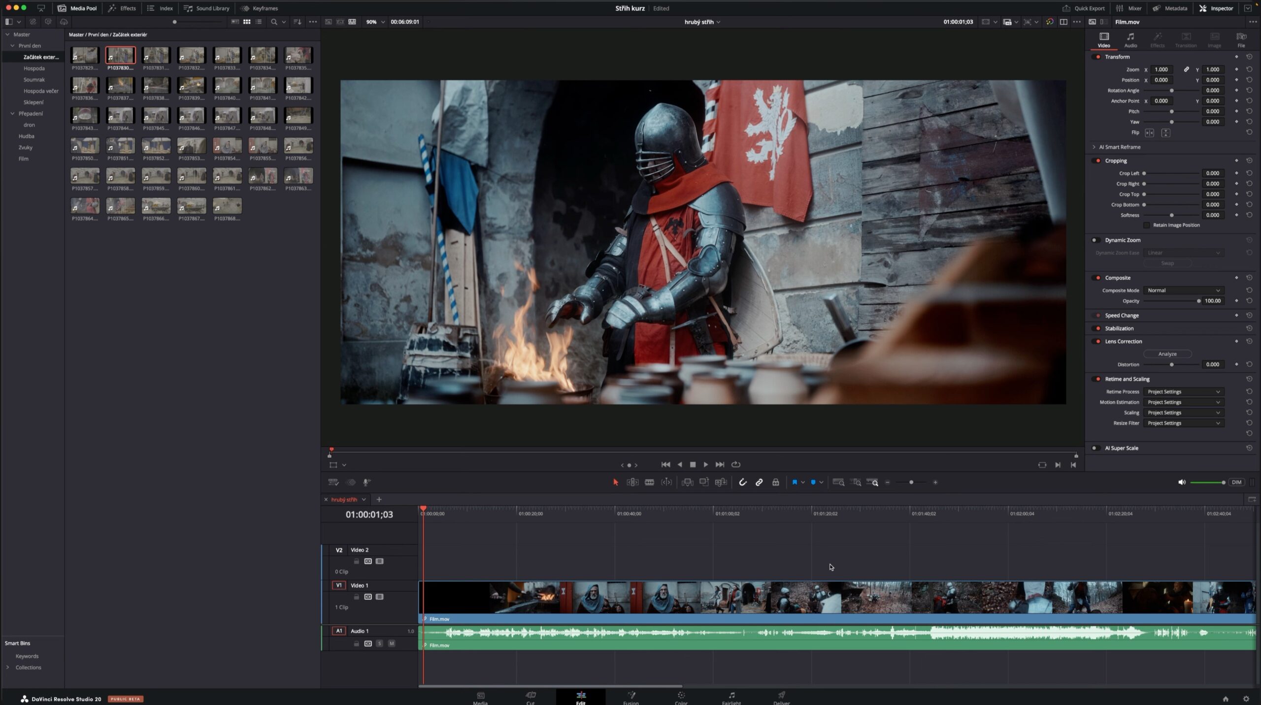
Task: Click the monitor volume slider
Action: tap(1207, 482)
